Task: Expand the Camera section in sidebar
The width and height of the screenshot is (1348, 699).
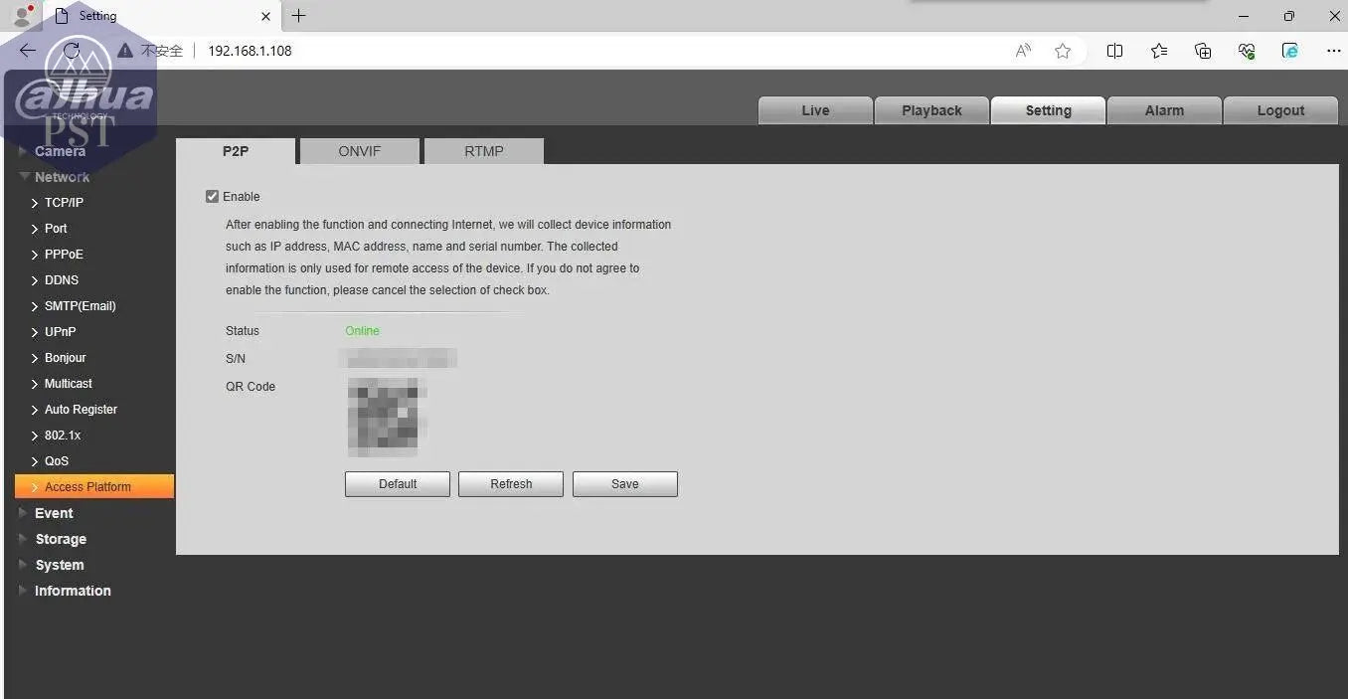Action: coord(60,151)
